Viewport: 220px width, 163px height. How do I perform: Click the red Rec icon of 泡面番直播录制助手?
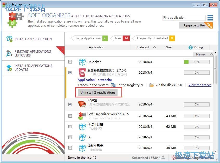pyautogui.click(x=82, y=72)
